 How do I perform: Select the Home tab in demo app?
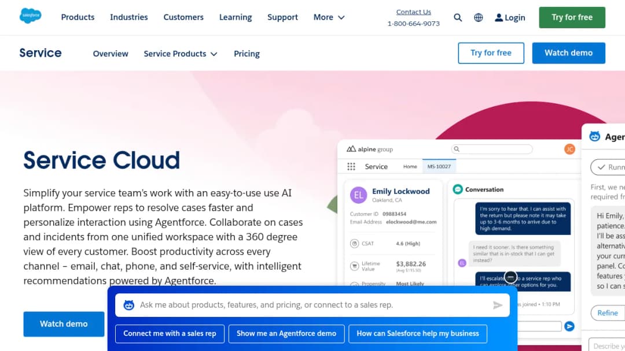[x=410, y=167]
